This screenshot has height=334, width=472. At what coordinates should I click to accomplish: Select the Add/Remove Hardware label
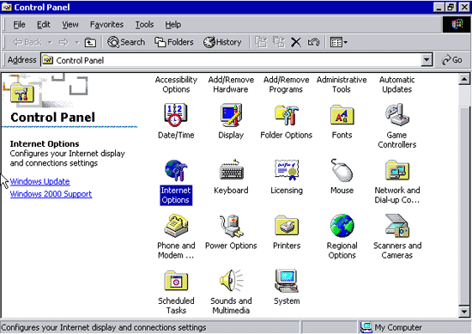click(x=231, y=84)
